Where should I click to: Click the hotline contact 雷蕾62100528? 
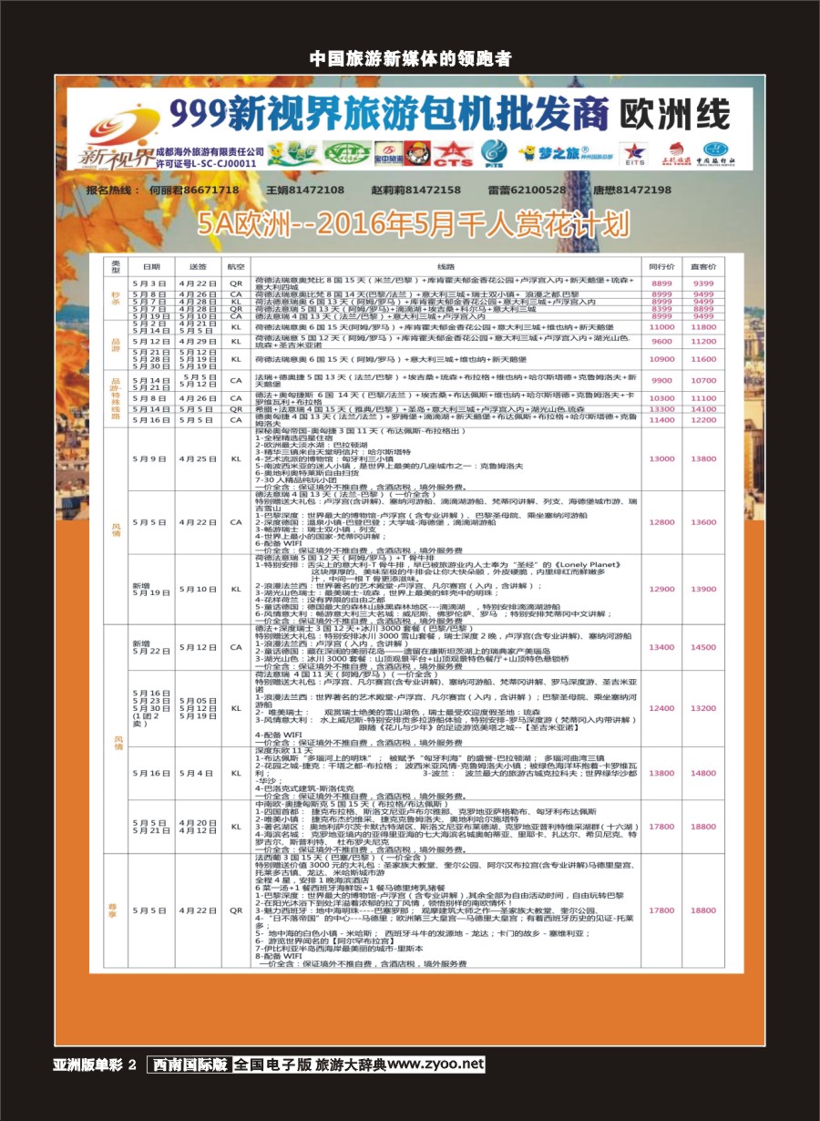[x=528, y=190]
